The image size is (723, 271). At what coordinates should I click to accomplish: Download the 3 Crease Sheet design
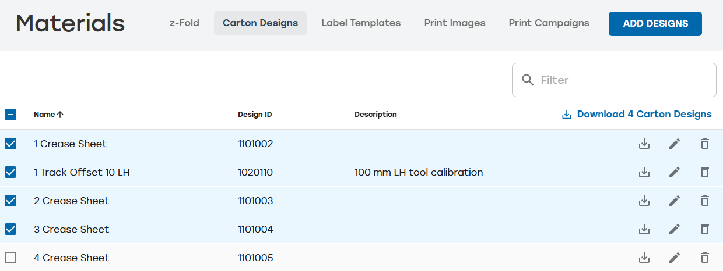click(644, 229)
